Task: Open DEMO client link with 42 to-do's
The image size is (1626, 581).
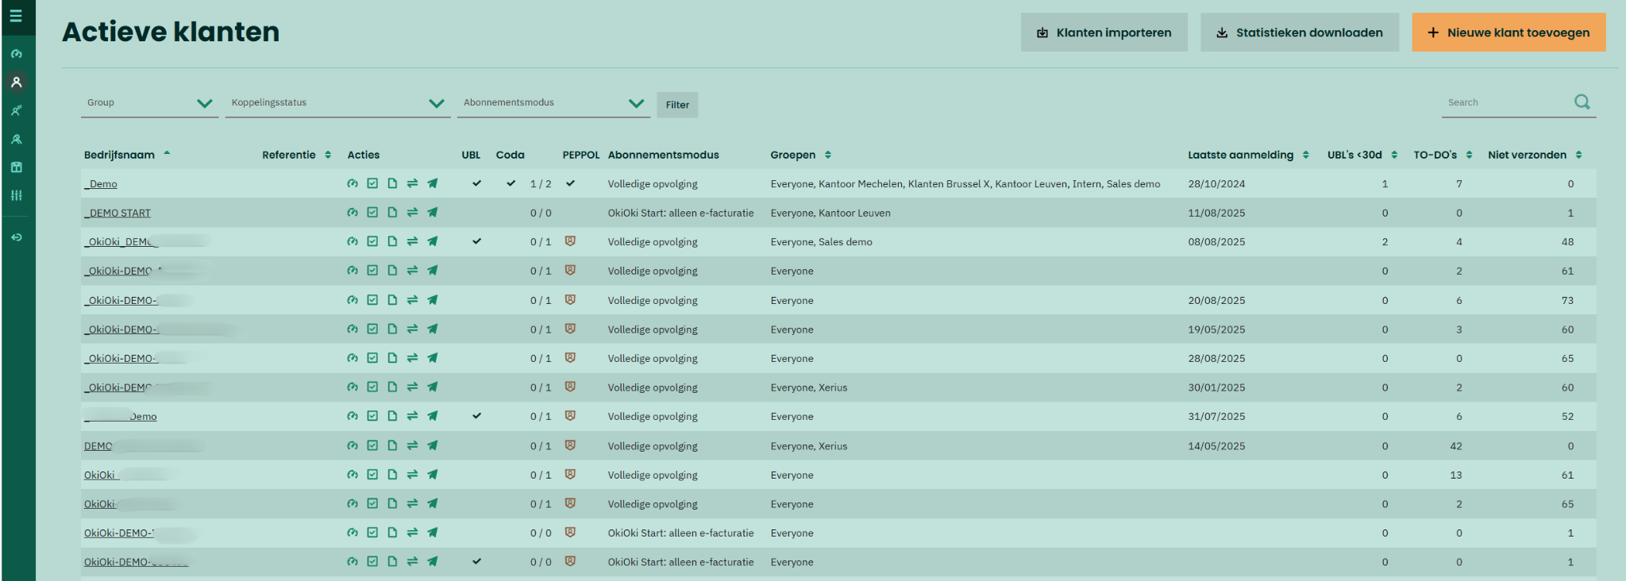Action: pyautogui.click(x=98, y=446)
